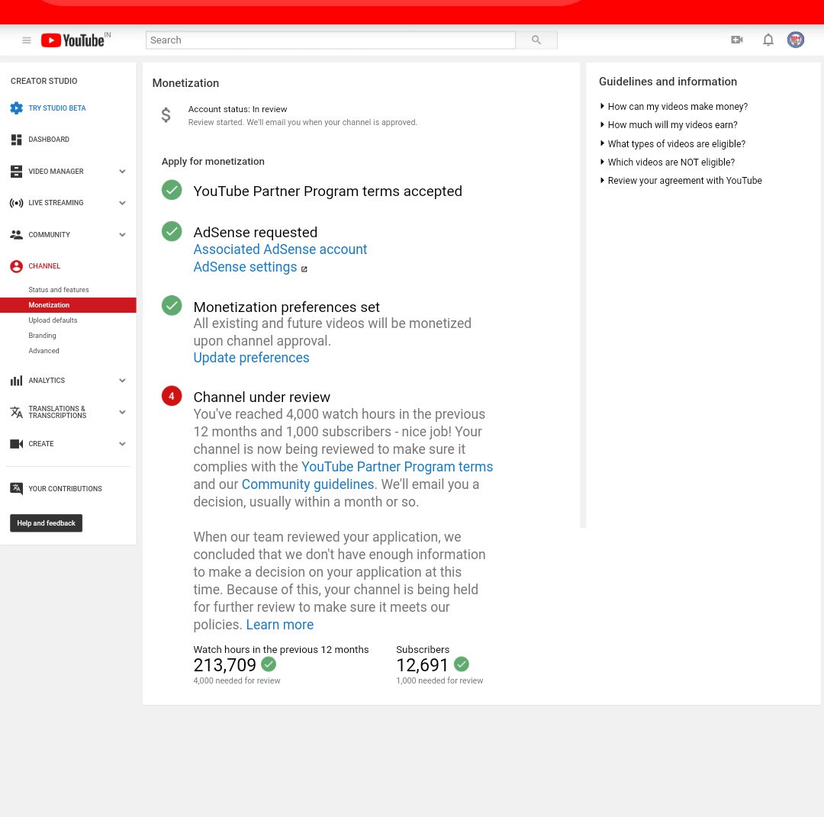Click the Try Studio Beta gear icon
824x817 pixels.
(16, 108)
